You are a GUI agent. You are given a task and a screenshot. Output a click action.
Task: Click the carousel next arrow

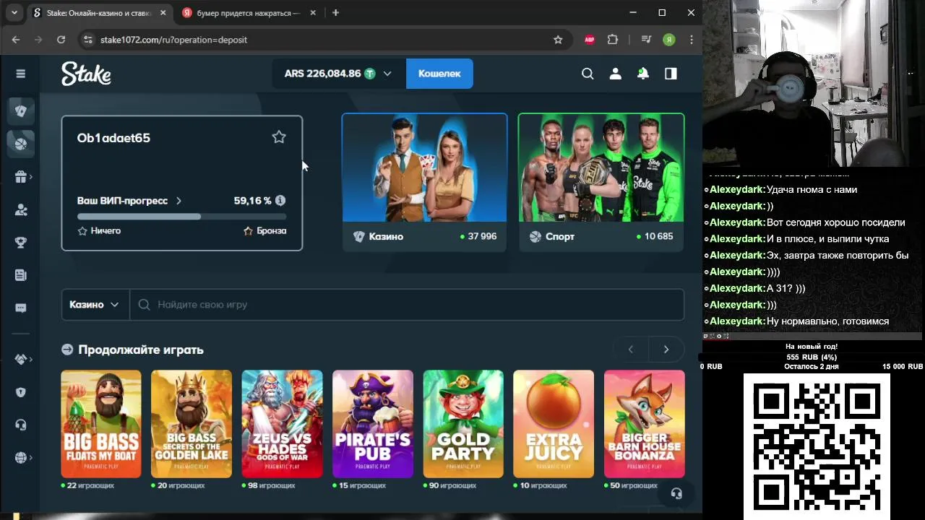666,350
